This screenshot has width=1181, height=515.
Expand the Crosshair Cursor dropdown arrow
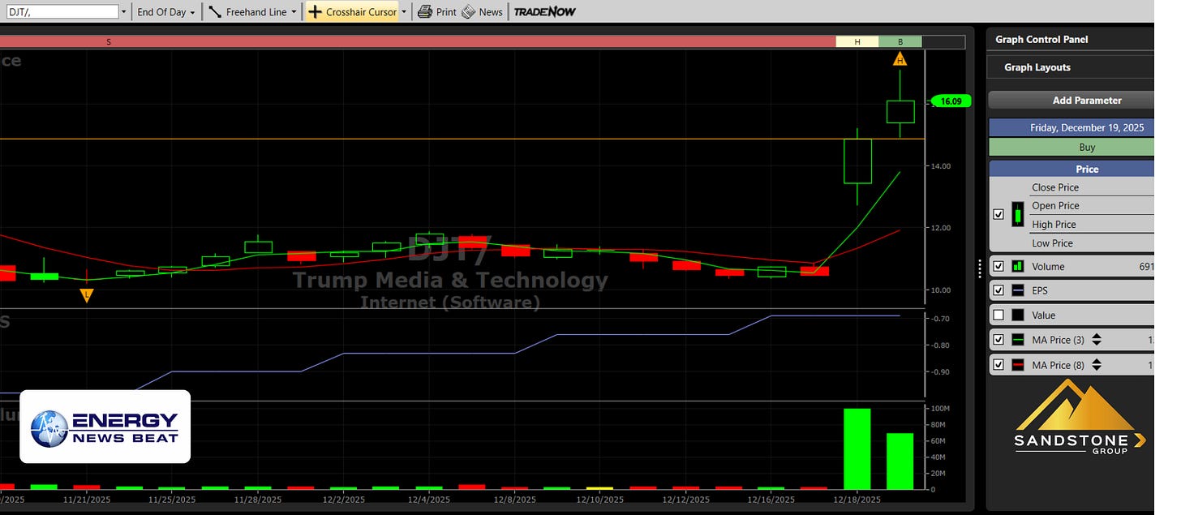[x=404, y=12]
